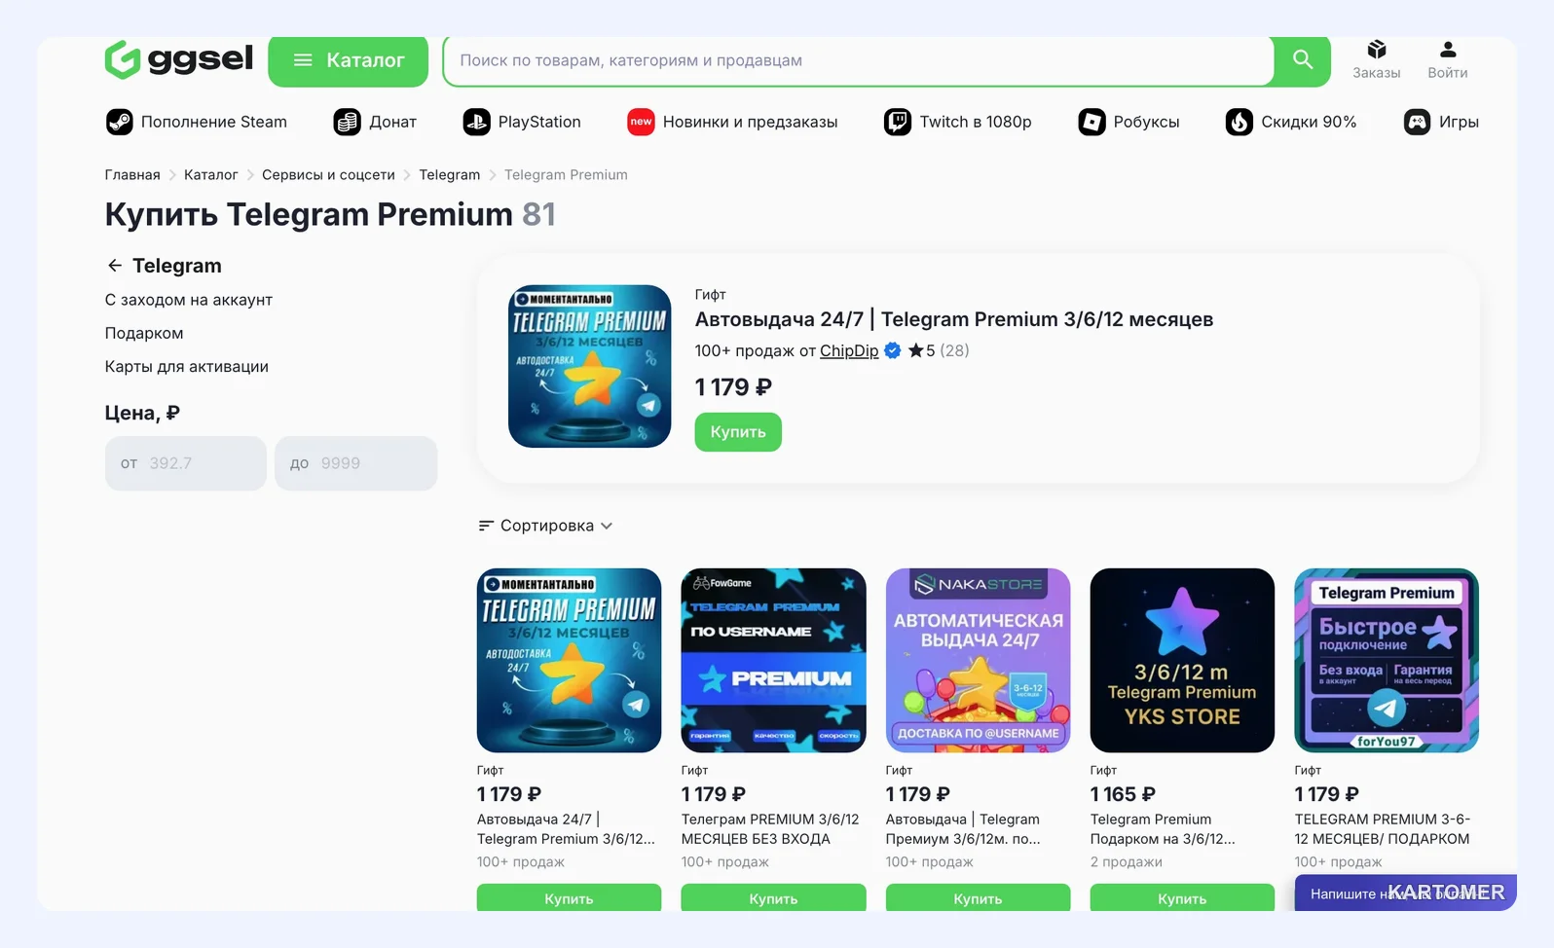
Task: Expand the Сортировка dropdown
Action: tap(545, 526)
